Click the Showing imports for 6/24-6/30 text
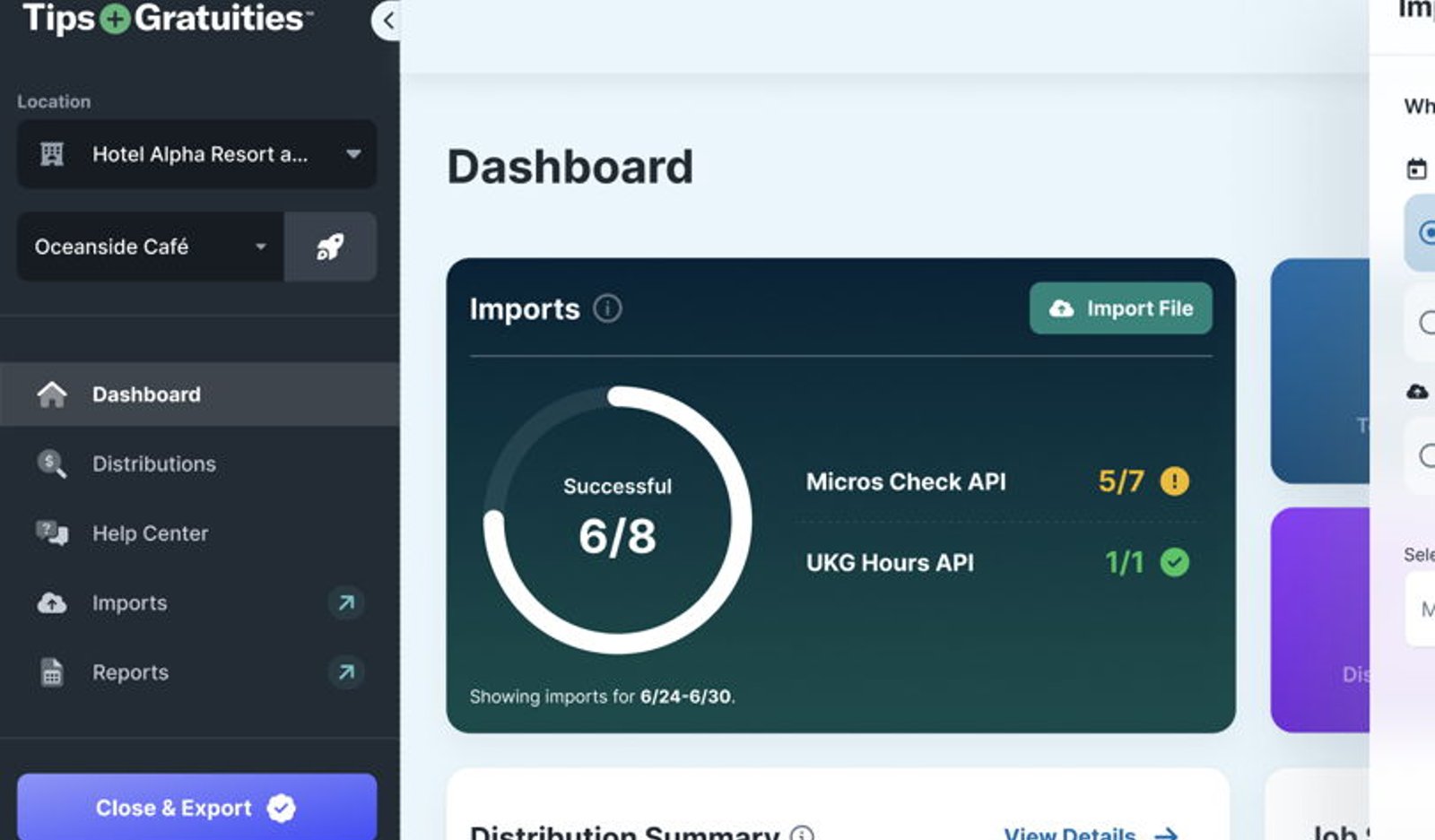Viewport: 1435px width, 840px height. coord(602,697)
